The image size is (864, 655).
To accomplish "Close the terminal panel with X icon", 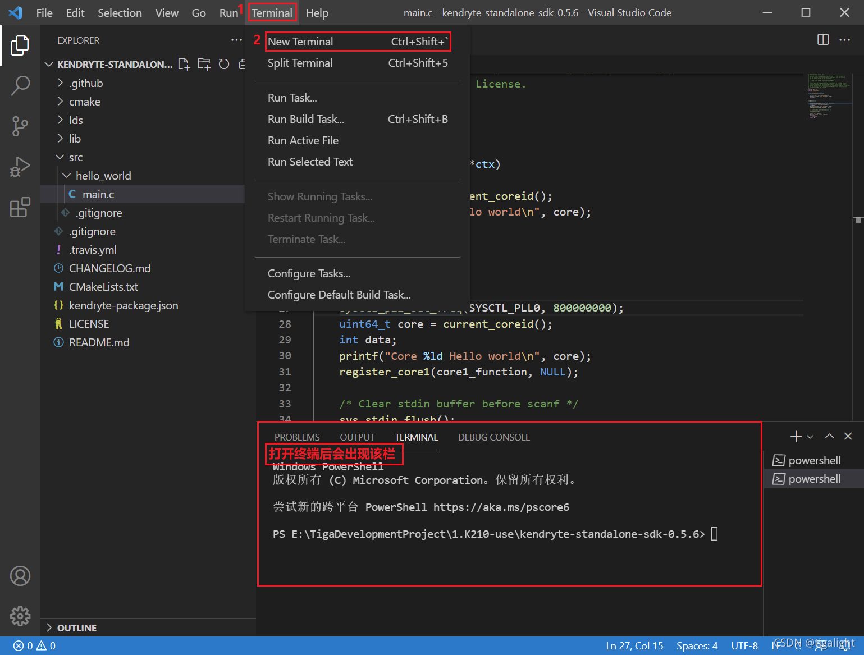I will coord(848,436).
